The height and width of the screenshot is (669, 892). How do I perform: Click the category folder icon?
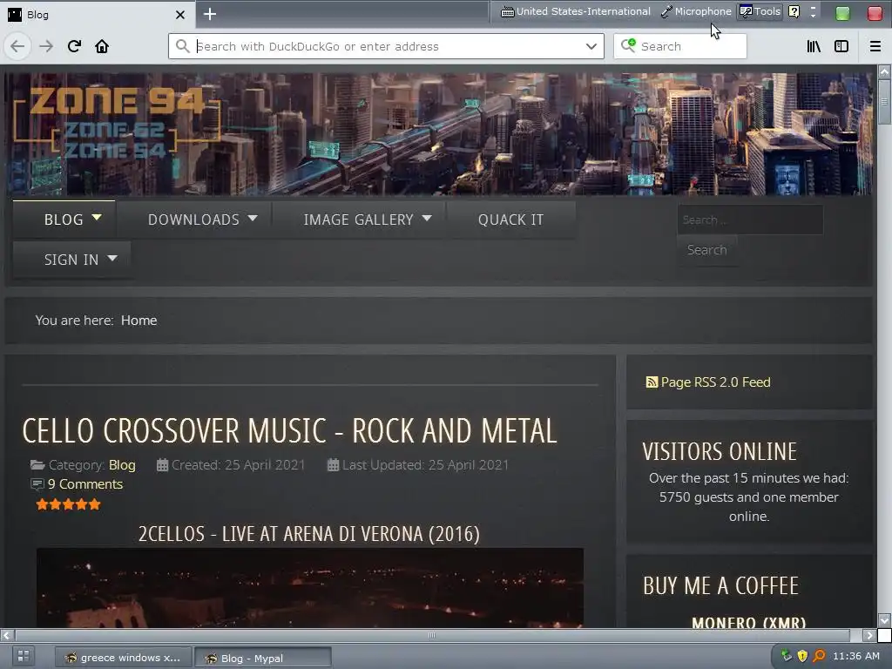pos(37,465)
